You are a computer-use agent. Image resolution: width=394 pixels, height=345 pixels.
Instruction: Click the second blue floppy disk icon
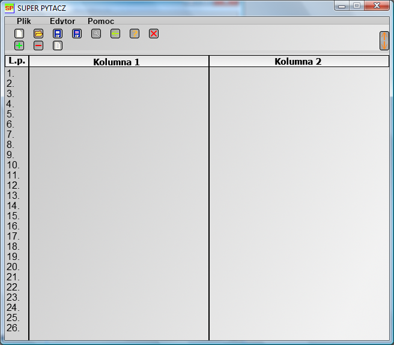tap(77, 34)
